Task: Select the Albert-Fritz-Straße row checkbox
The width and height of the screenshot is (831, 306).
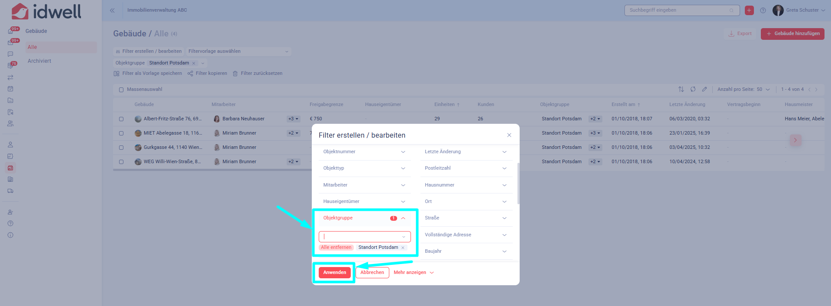Action: pyautogui.click(x=121, y=119)
